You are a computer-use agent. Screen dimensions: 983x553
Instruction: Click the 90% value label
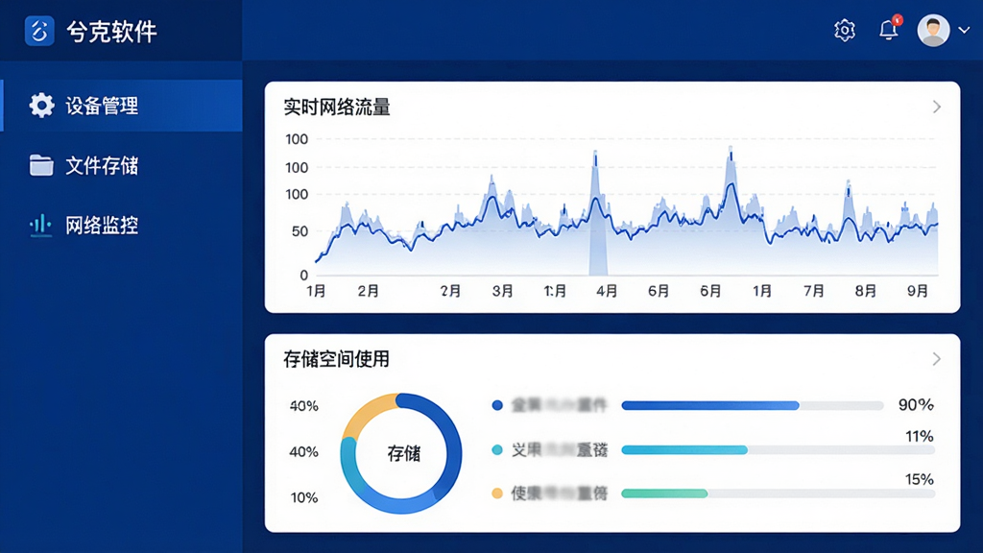pos(916,404)
